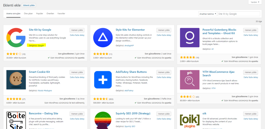Click the Google developer link
The height and width of the screenshot is (129, 265).
(x=41, y=46)
